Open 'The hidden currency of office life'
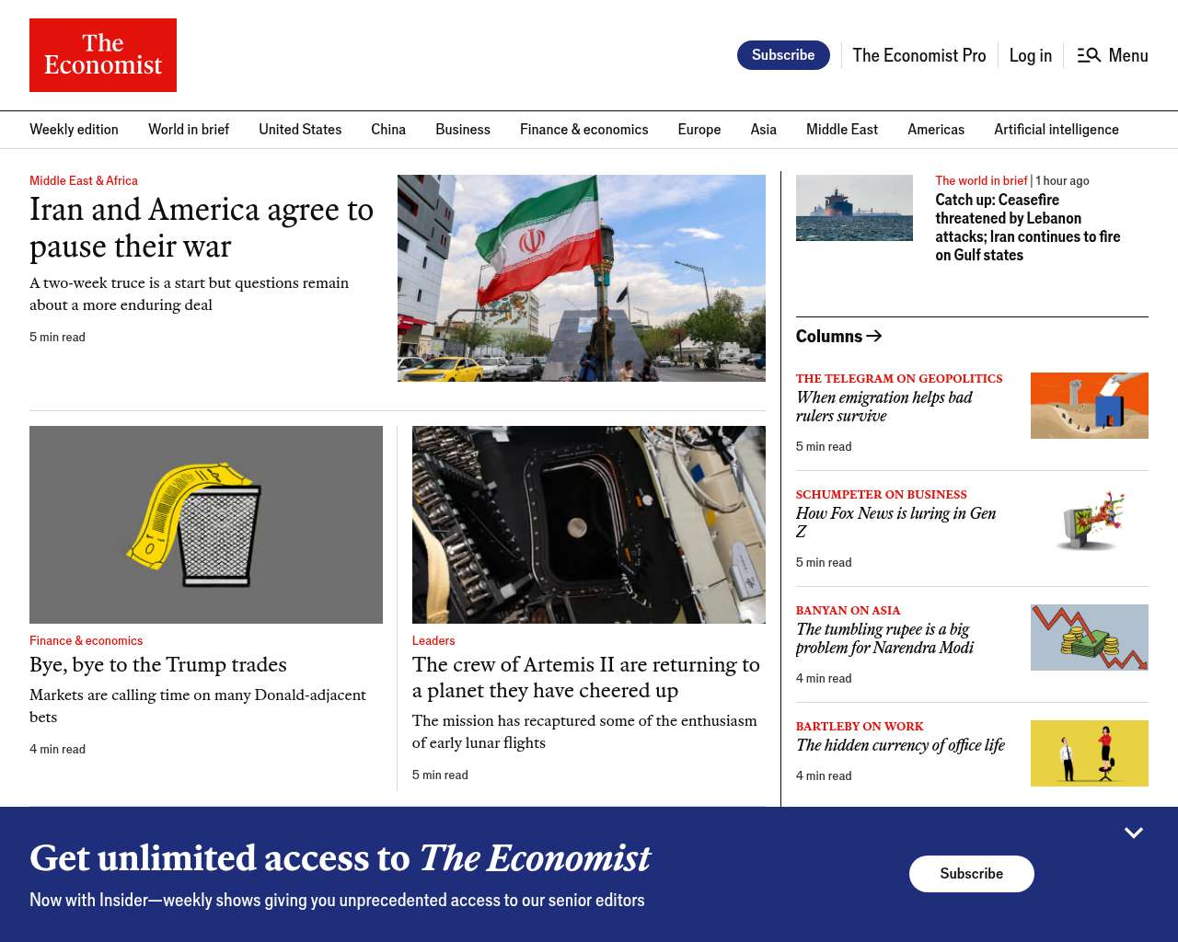The width and height of the screenshot is (1178, 942). pyautogui.click(x=900, y=745)
